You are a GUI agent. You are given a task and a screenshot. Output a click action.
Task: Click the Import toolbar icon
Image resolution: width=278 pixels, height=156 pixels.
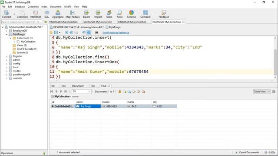(98, 14)
